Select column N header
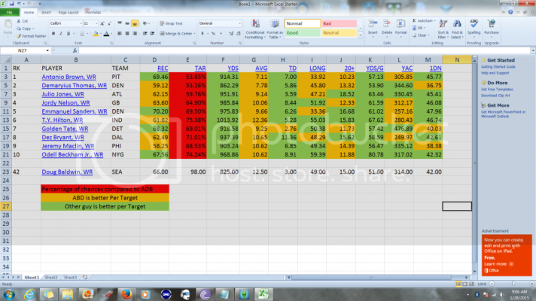536x301 pixels. click(x=457, y=59)
